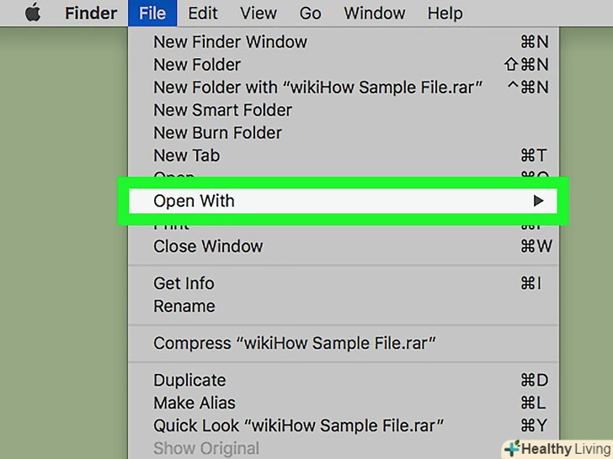Screen dimensions: 613x459
Task: Open the Go menu
Action: pos(310,13)
